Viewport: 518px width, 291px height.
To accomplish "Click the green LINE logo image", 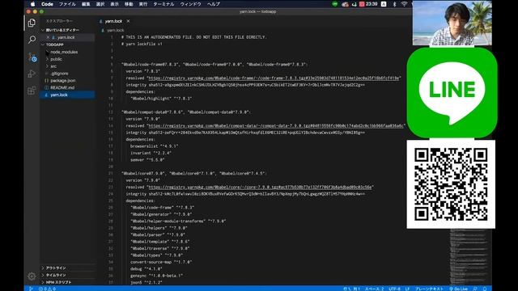I will [x=452, y=92].
